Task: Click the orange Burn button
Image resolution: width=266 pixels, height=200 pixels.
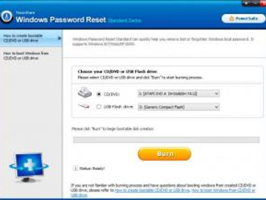Action: (164, 154)
